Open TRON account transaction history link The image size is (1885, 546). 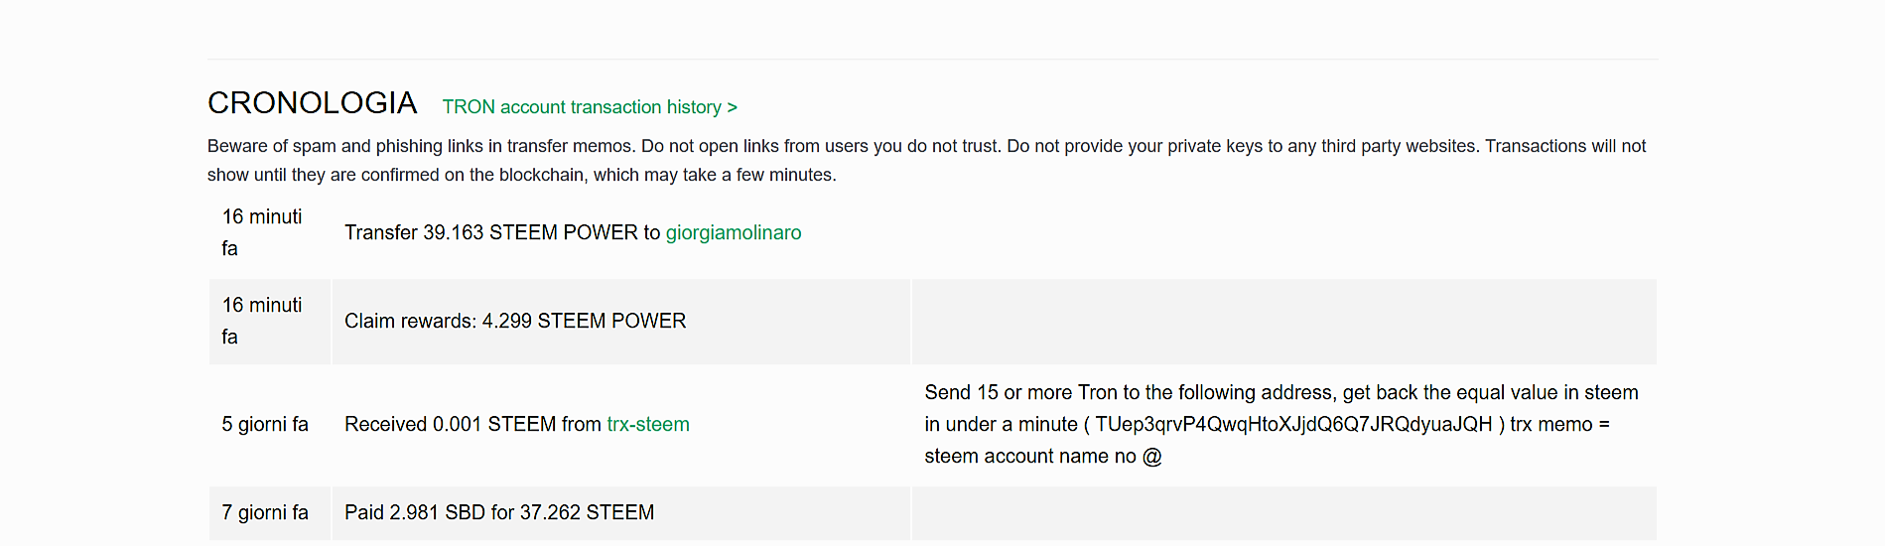[590, 107]
